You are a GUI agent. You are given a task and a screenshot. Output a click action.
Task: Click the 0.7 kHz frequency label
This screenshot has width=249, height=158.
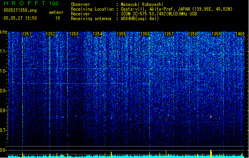(x=3, y=130)
